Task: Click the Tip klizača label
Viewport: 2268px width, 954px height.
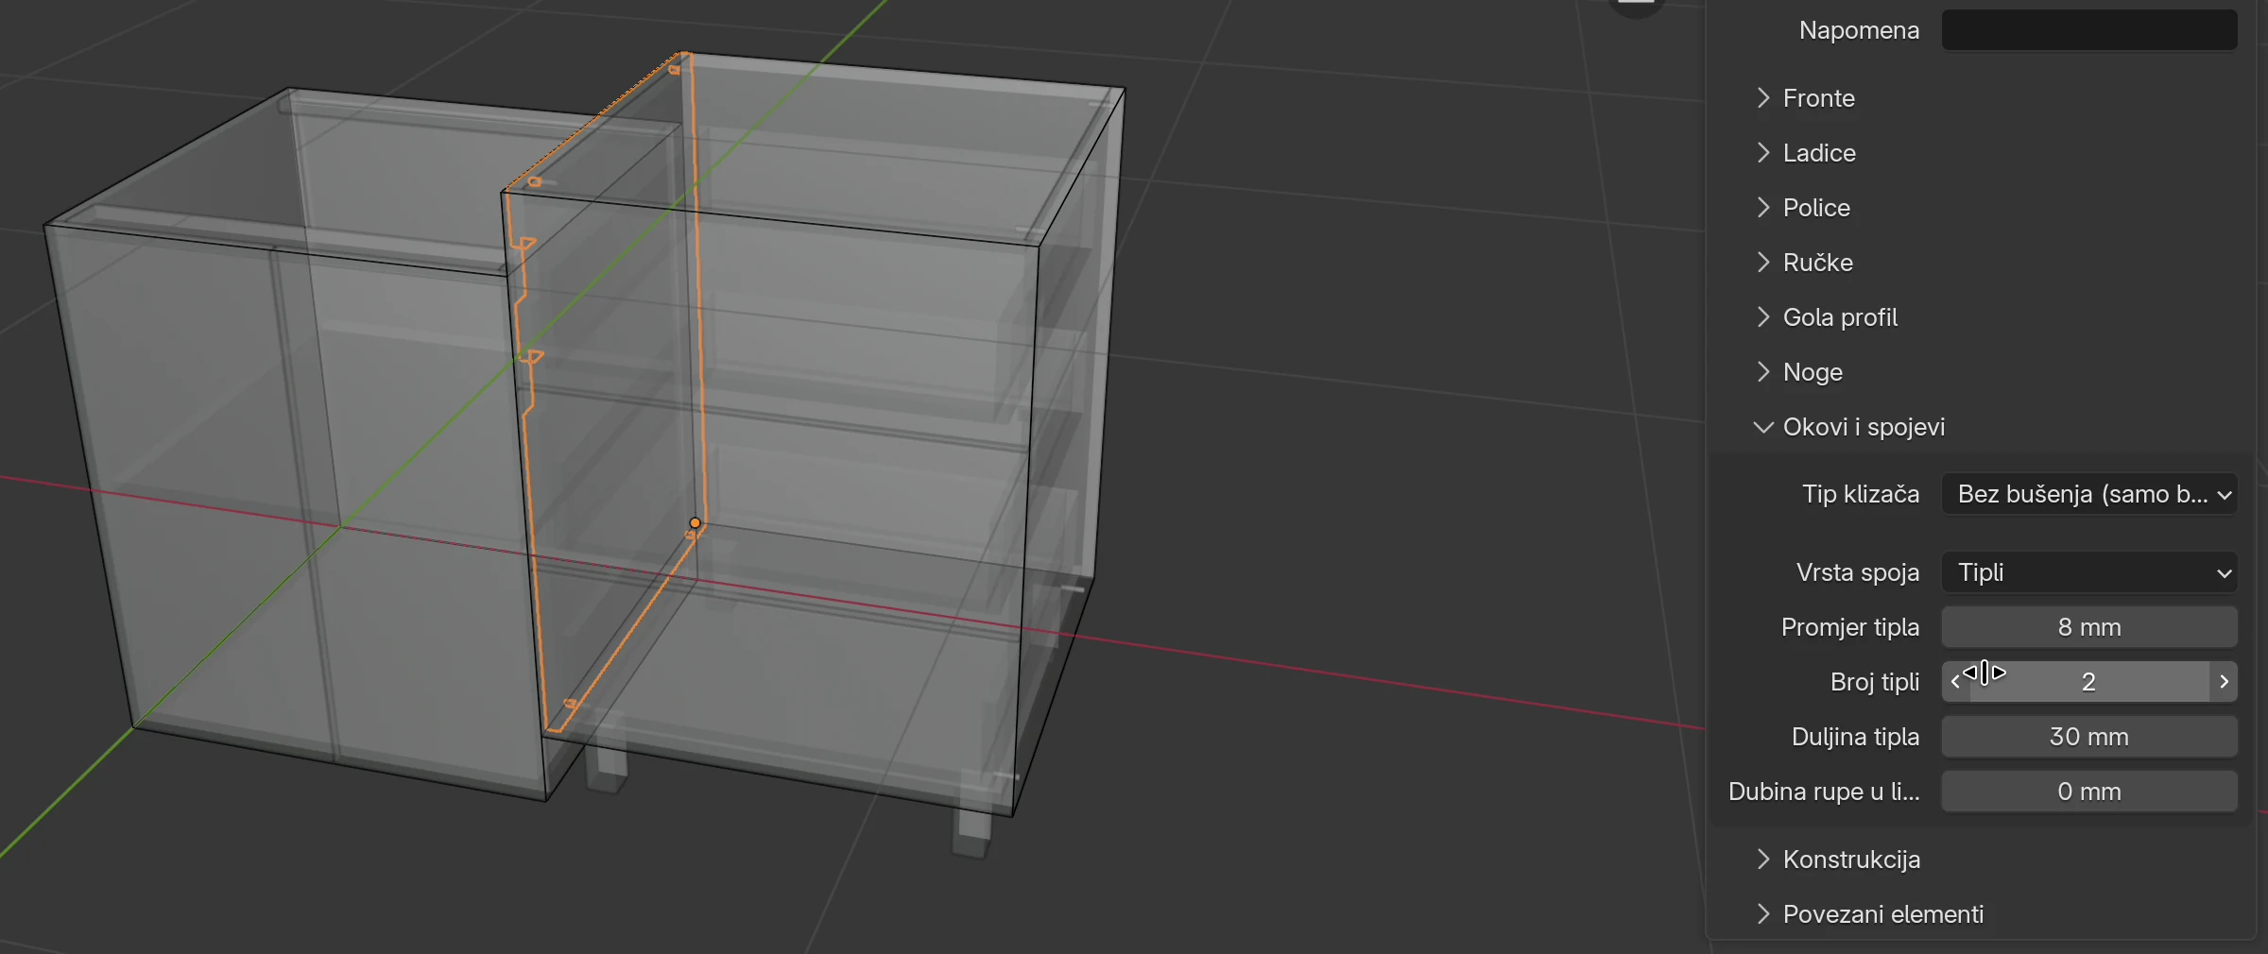Action: tap(1861, 494)
